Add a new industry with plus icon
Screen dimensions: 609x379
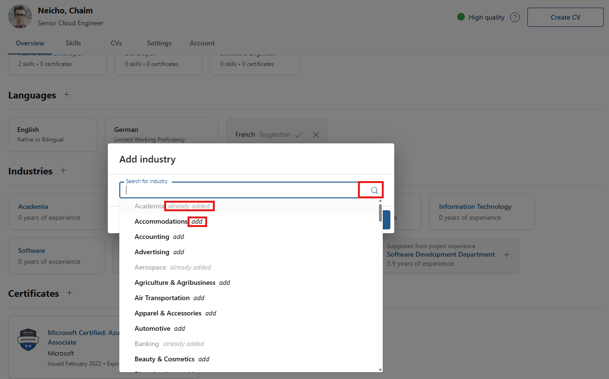[x=63, y=171]
